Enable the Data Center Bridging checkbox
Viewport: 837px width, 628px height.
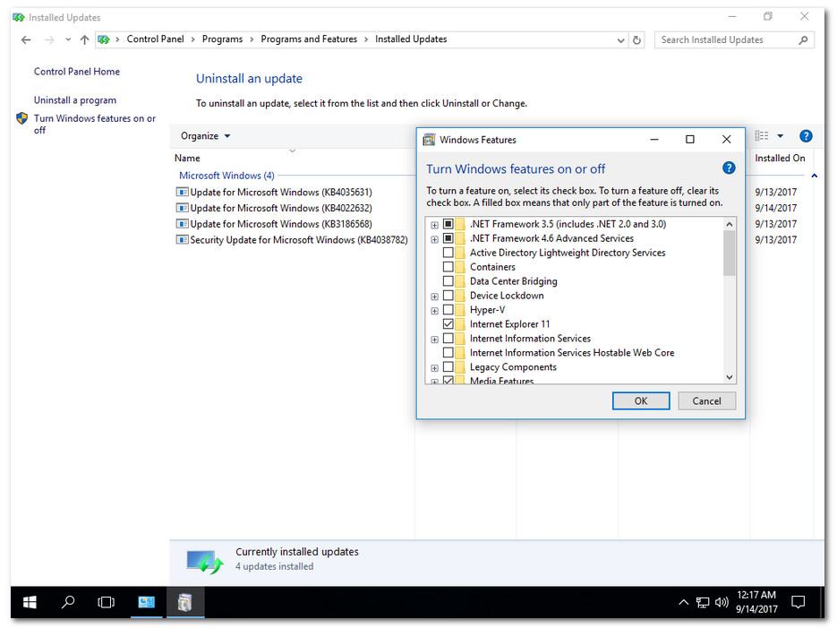[x=448, y=281]
